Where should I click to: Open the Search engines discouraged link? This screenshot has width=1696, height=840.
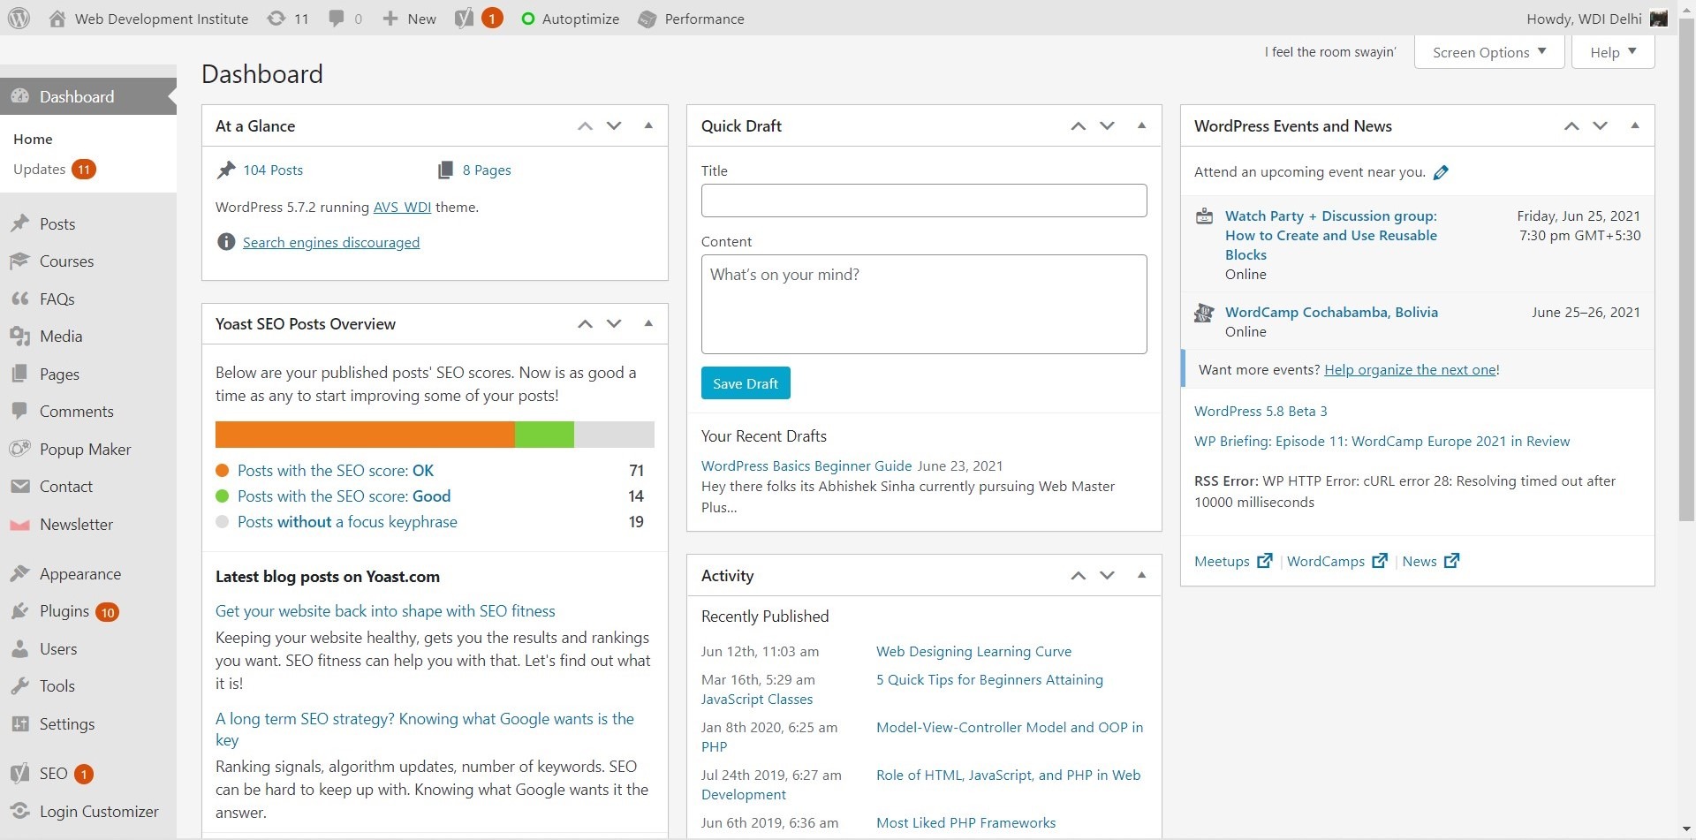(330, 243)
